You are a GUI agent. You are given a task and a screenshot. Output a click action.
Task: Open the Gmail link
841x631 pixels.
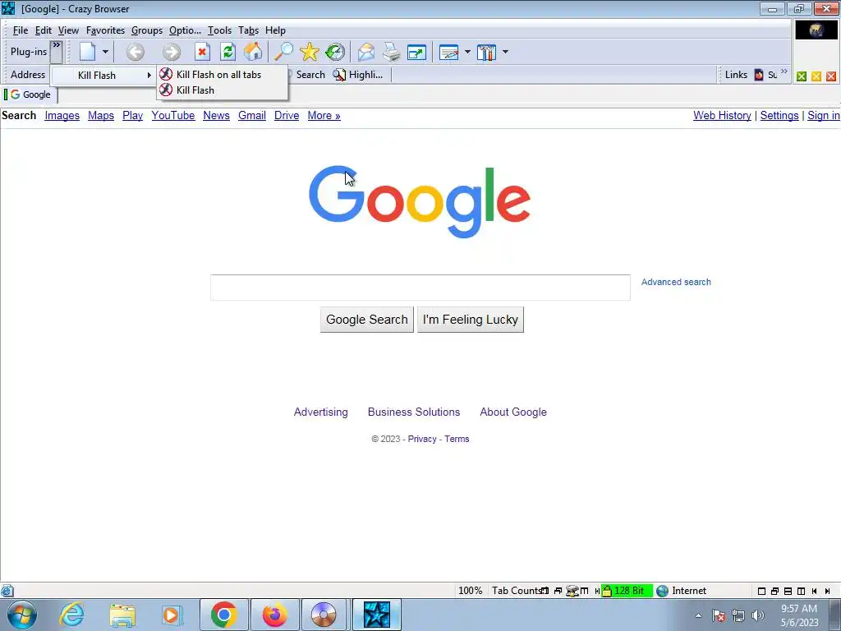(252, 115)
